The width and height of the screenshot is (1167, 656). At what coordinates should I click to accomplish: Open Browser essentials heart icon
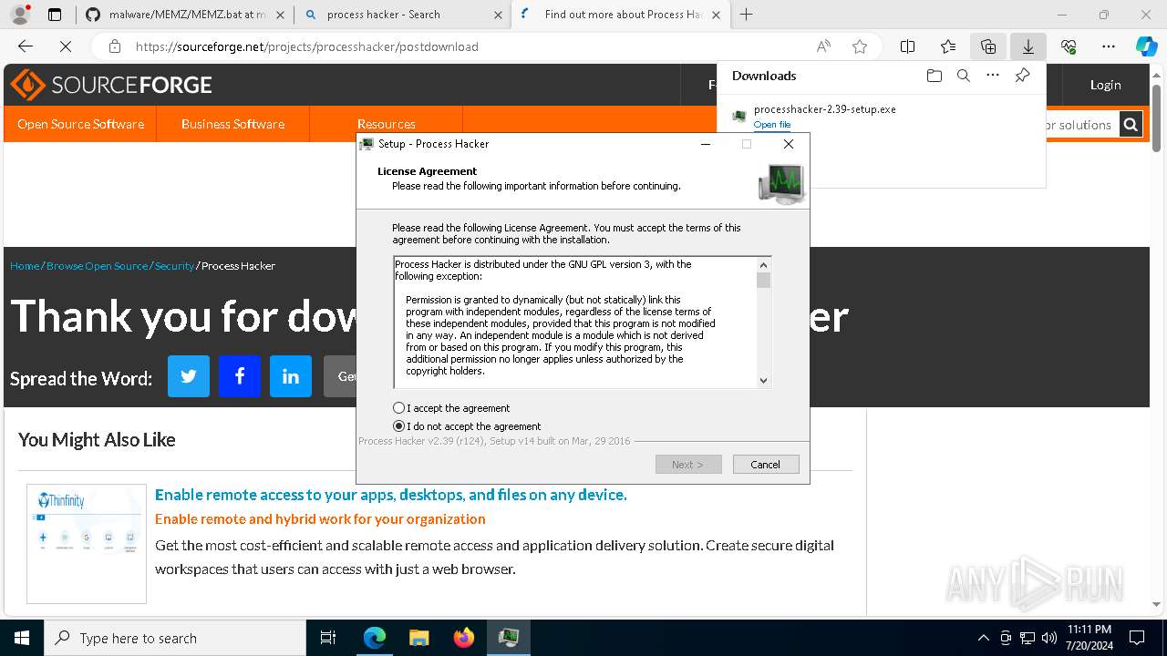coord(1069,46)
